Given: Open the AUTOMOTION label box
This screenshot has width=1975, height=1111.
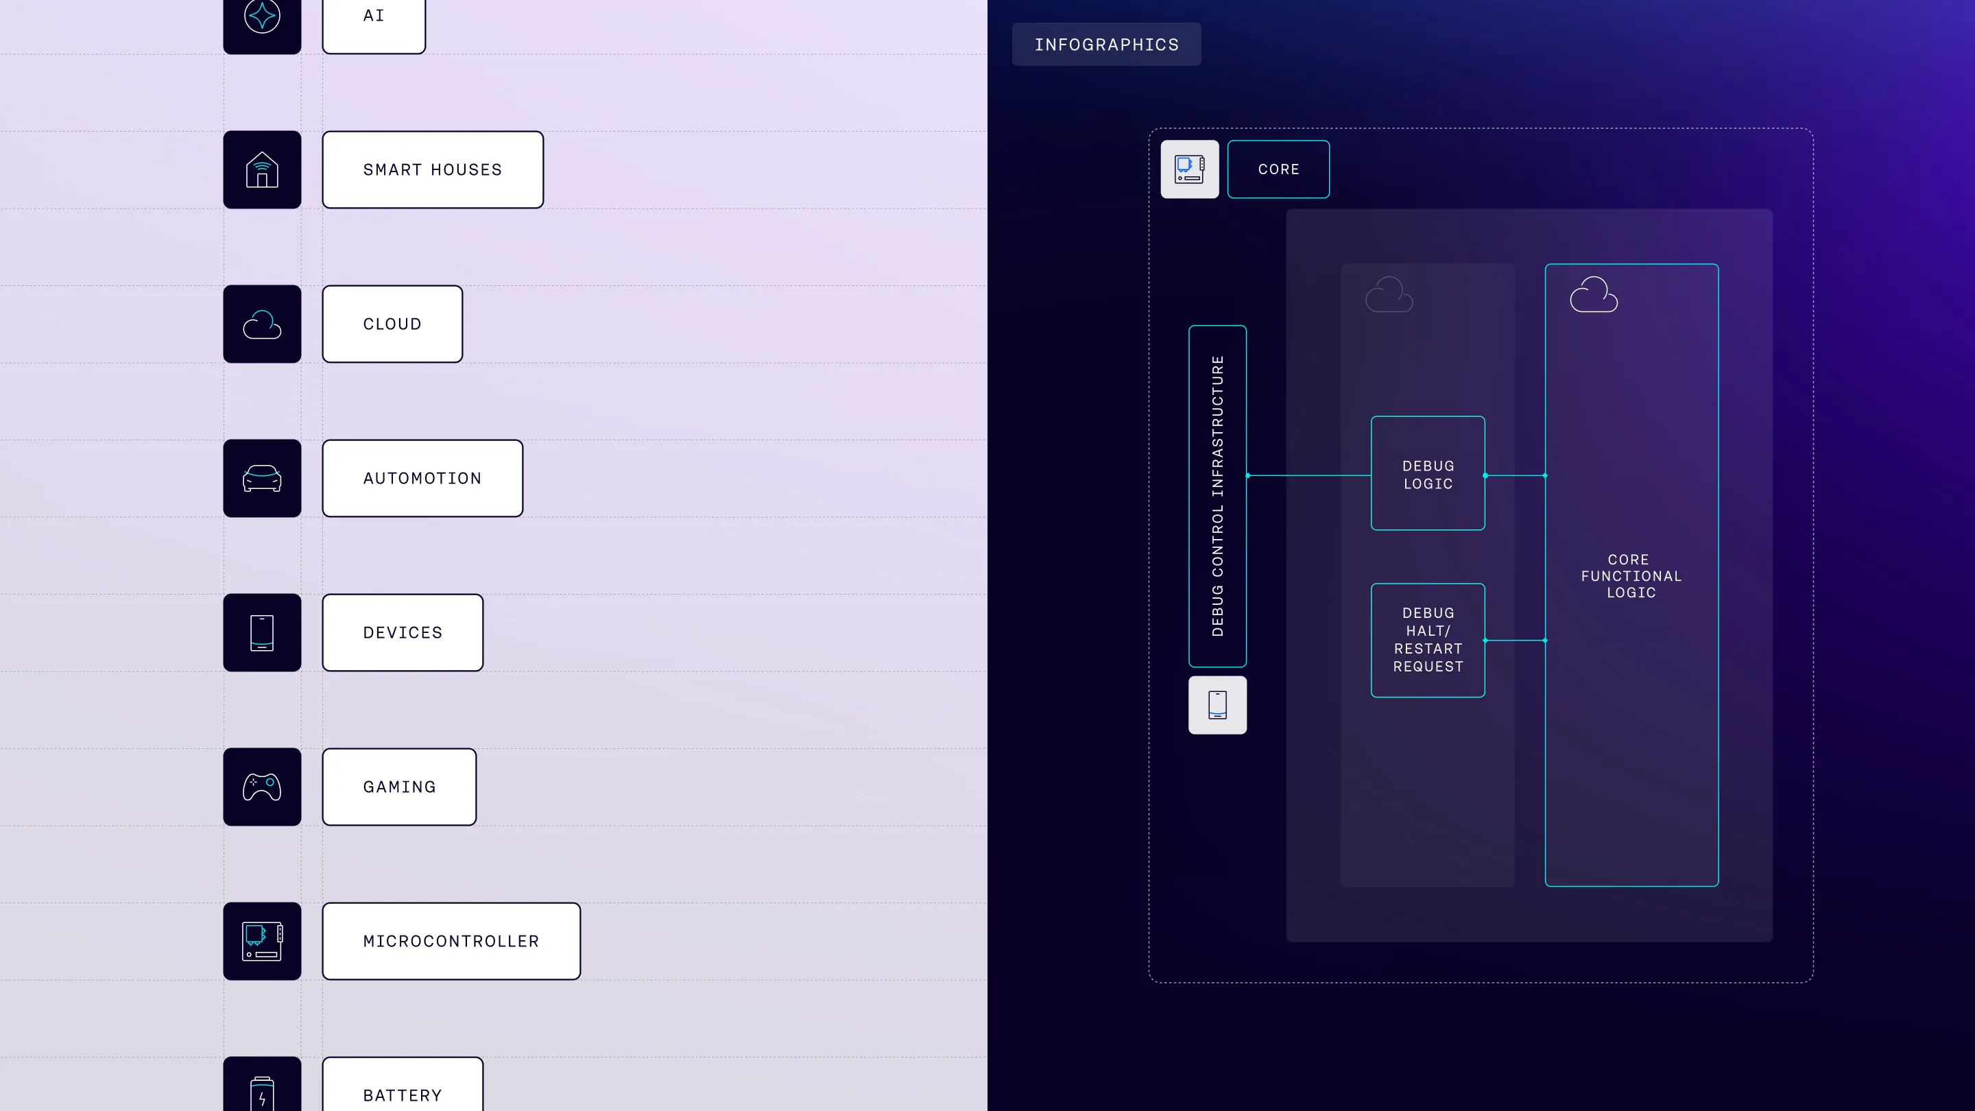Looking at the screenshot, I should pyautogui.click(x=422, y=478).
